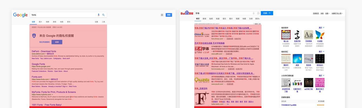Expand the 相关词汇 section with 展开
This screenshot has width=362, height=108.
(x=321, y=52)
